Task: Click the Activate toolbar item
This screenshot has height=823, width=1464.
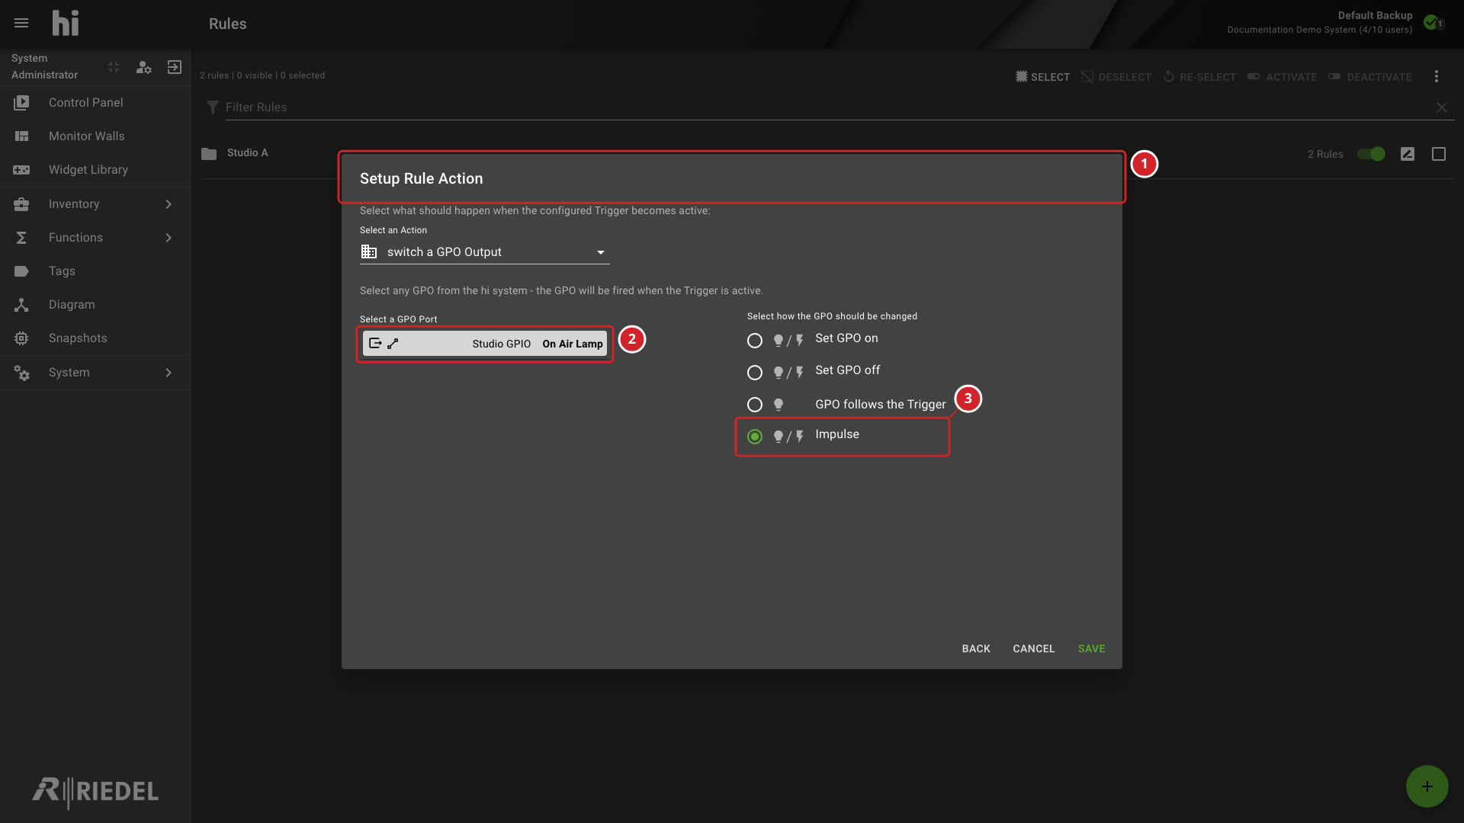Action: (x=1283, y=77)
